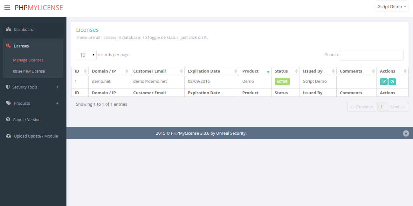Select Manage Licenses in sidebar

tap(28, 60)
